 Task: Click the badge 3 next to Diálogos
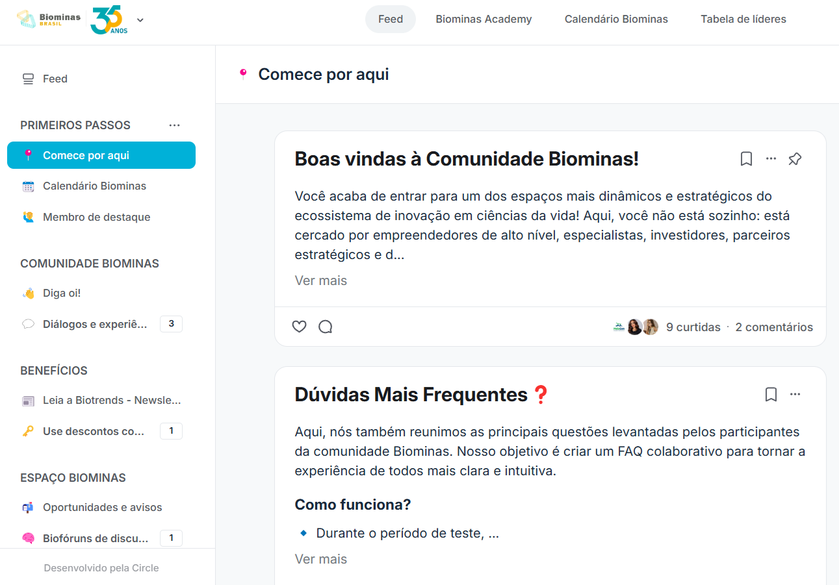pyautogui.click(x=171, y=323)
